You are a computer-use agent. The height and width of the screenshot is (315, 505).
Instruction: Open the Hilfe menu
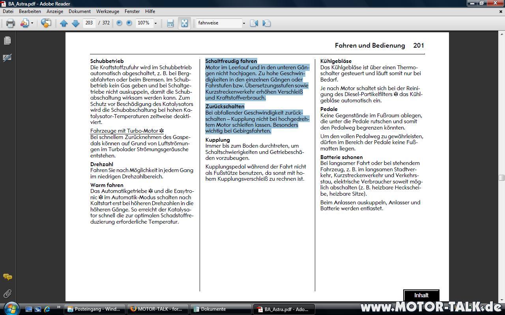pyautogui.click(x=150, y=11)
